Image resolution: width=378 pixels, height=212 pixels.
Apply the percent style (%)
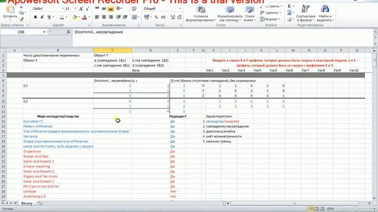click(156, 17)
